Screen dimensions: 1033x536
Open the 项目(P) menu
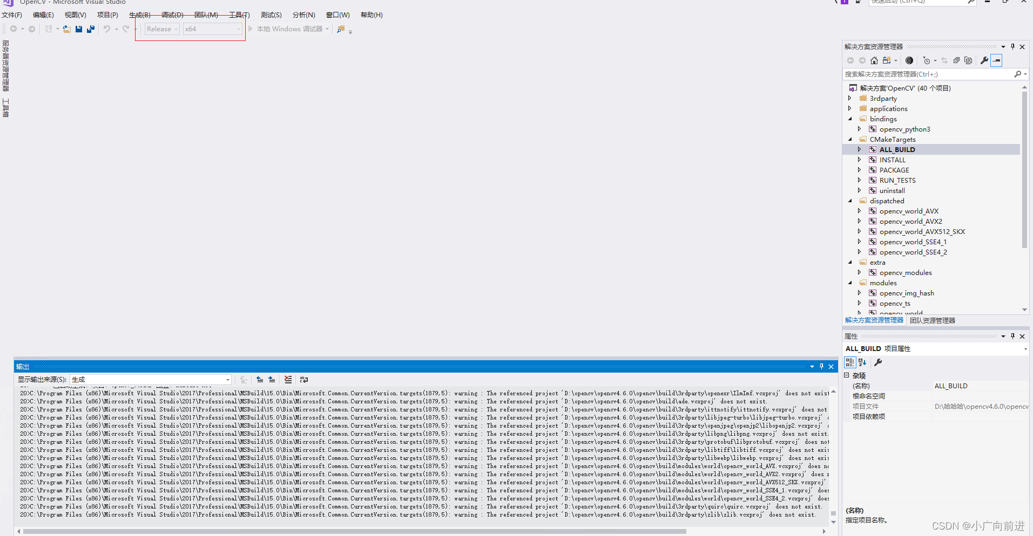(x=107, y=15)
